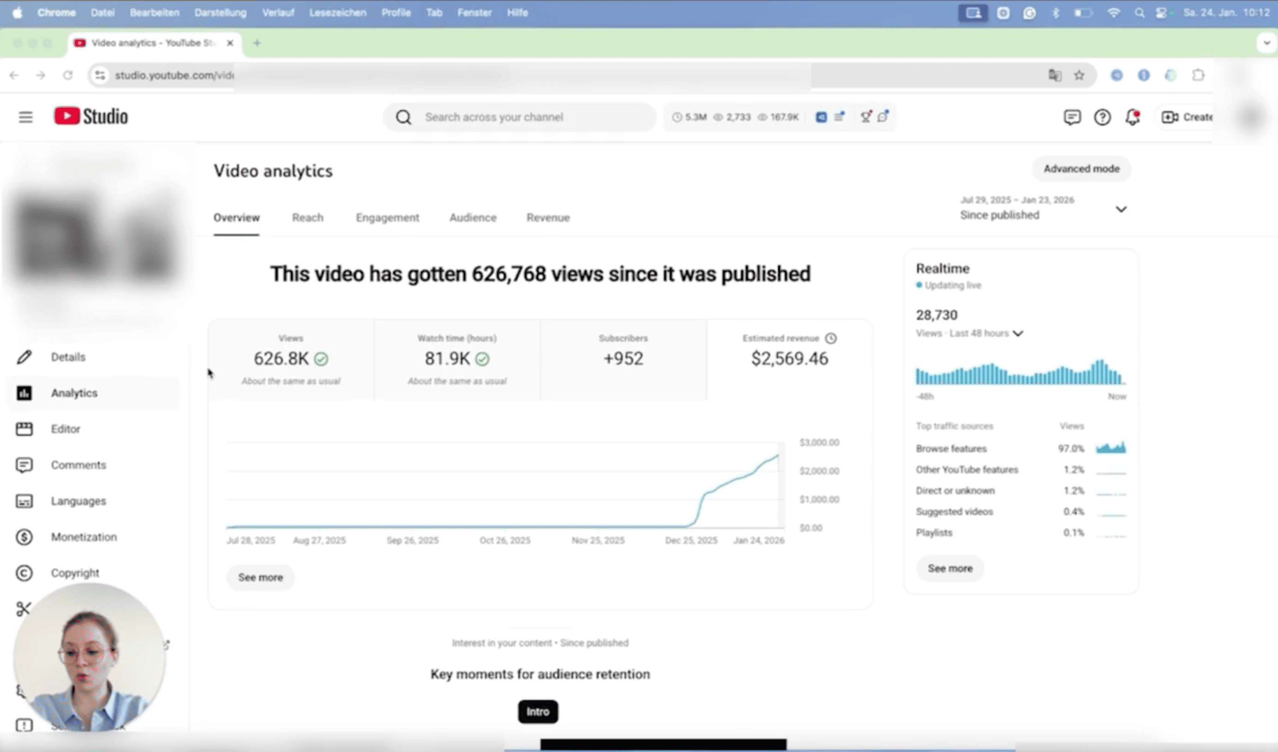The width and height of the screenshot is (1278, 752).
Task: Click the Advanced mode button
Action: pyautogui.click(x=1081, y=169)
